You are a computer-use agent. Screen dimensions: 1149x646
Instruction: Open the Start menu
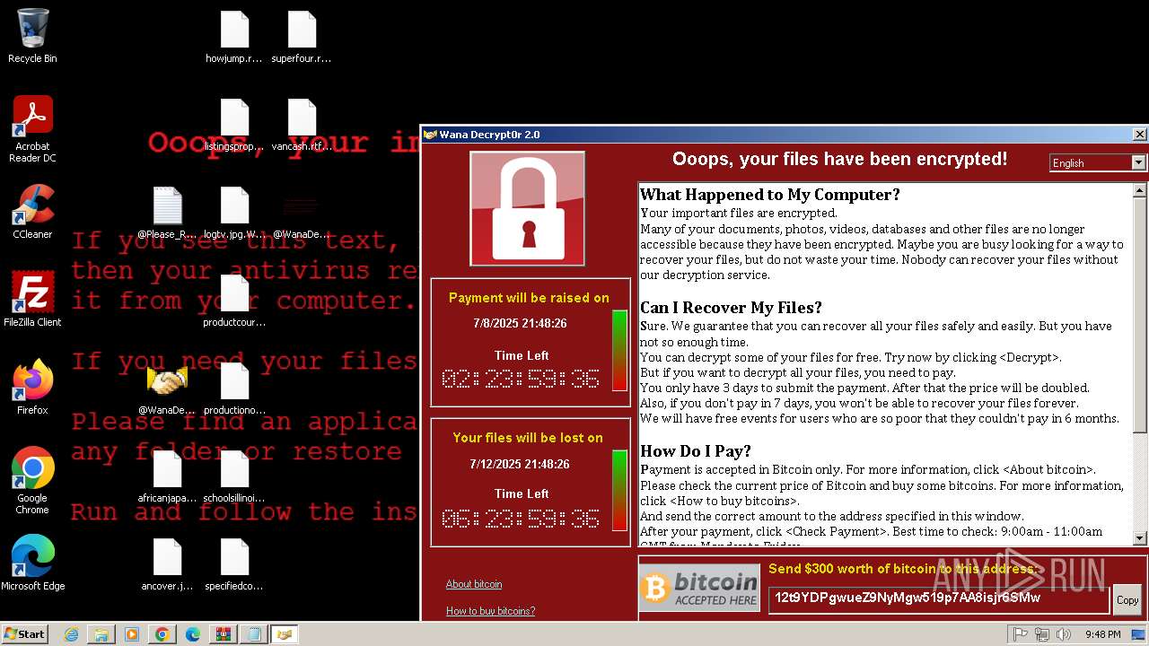[x=24, y=633]
